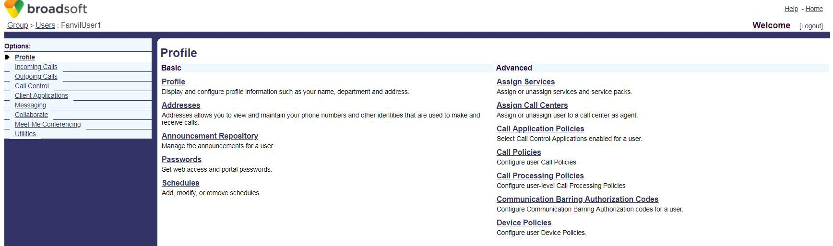Open Client Applications sidebar item

[41, 96]
